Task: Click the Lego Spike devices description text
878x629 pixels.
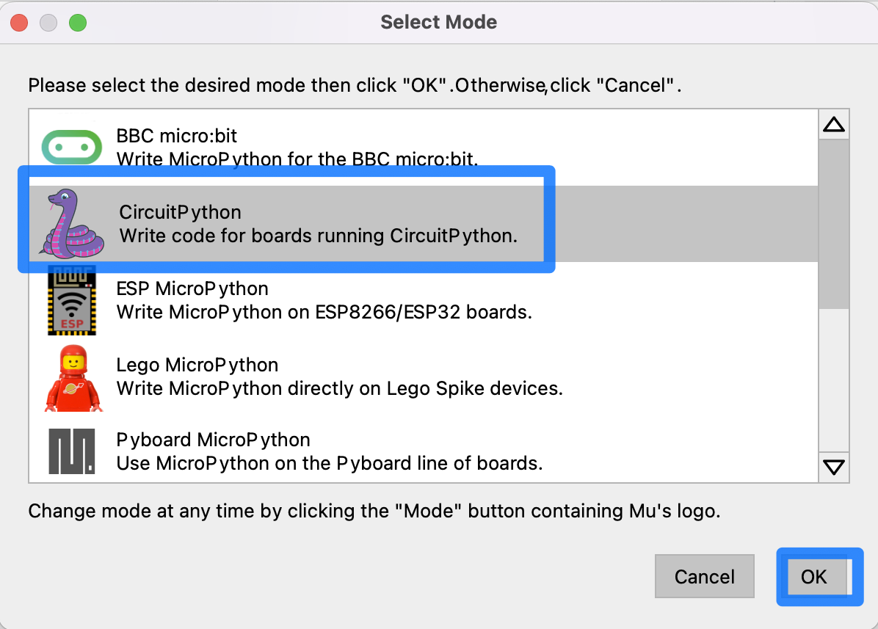Action: coord(339,388)
